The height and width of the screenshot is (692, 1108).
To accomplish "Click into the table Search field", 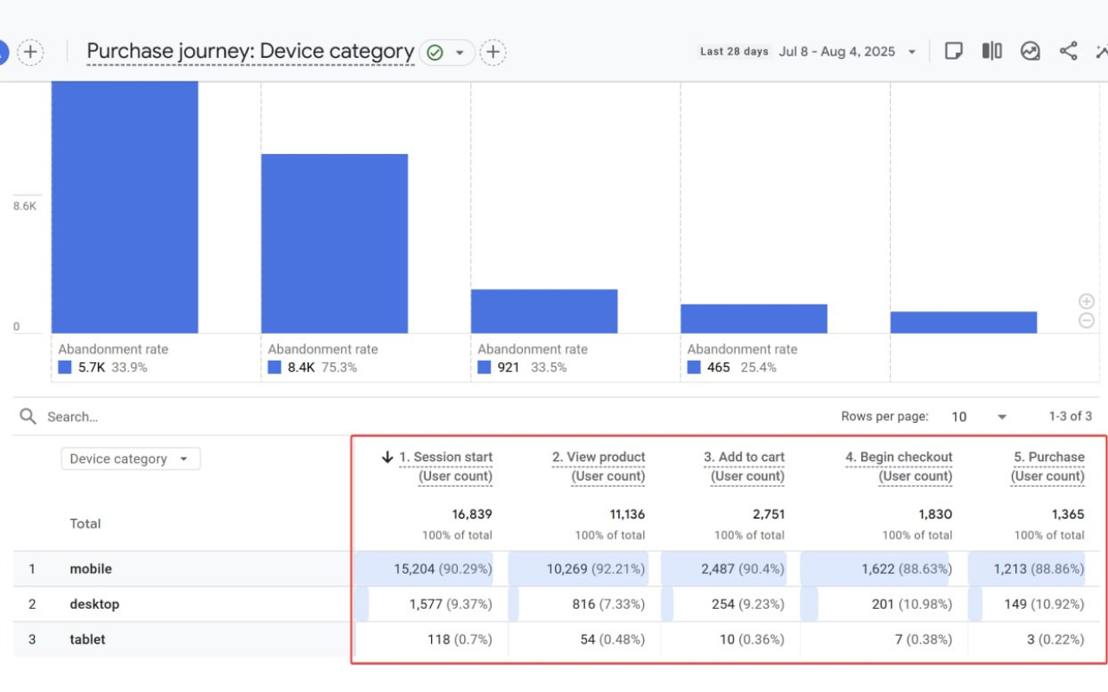I will pyautogui.click(x=173, y=417).
